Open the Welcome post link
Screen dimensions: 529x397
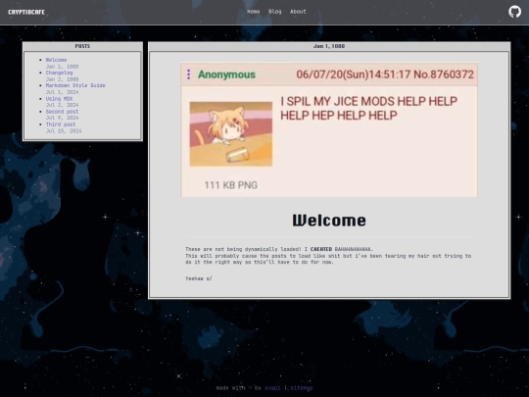[x=56, y=60]
